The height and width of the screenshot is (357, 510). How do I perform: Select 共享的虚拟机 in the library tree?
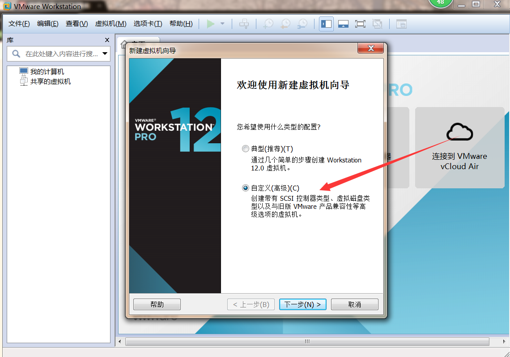tap(50, 81)
